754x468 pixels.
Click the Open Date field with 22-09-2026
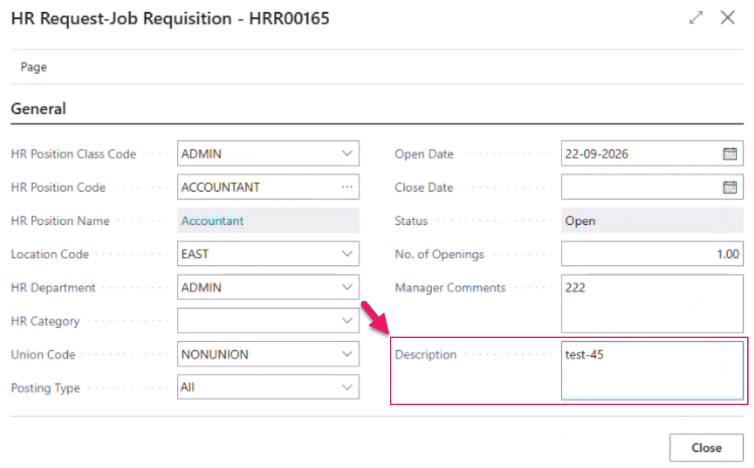pyautogui.click(x=652, y=154)
